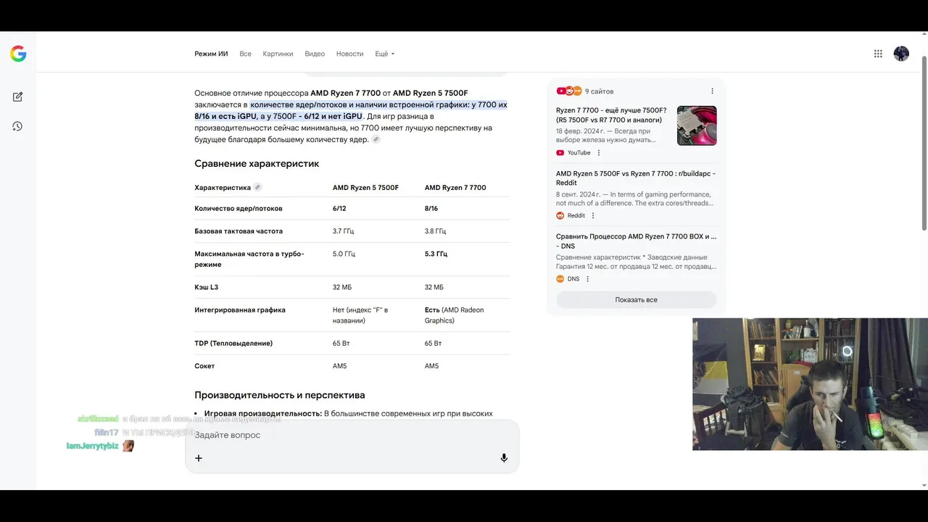Open the Google apps grid
Image resolution: width=928 pixels, height=522 pixels.
pos(878,54)
